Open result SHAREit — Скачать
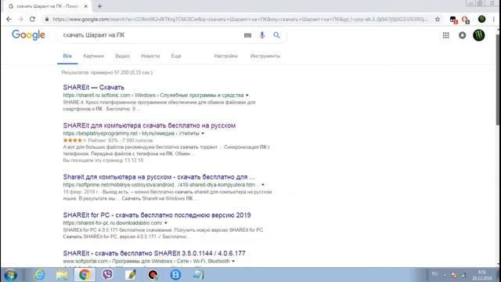 tap(94, 87)
